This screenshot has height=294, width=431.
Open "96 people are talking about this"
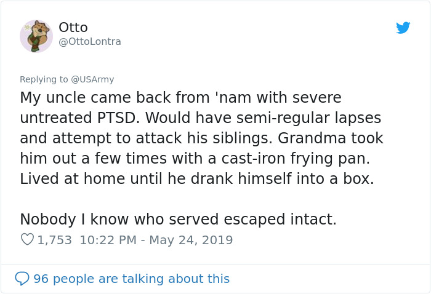(x=131, y=279)
